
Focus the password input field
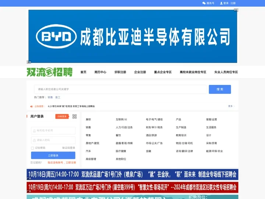53,140
